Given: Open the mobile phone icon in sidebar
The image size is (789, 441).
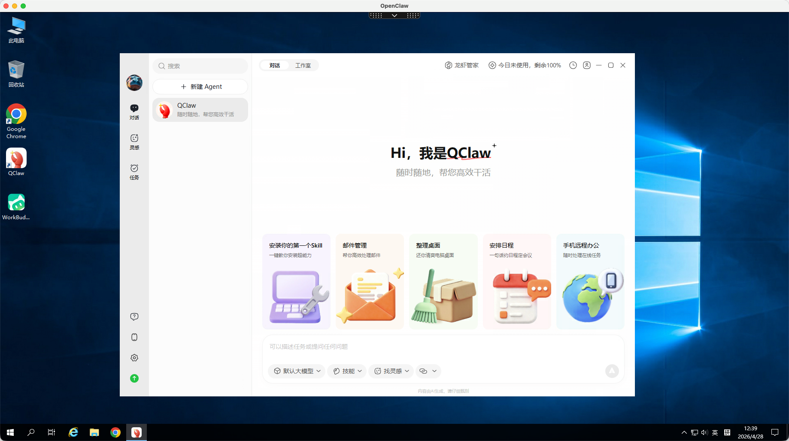Looking at the screenshot, I should 134,337.
